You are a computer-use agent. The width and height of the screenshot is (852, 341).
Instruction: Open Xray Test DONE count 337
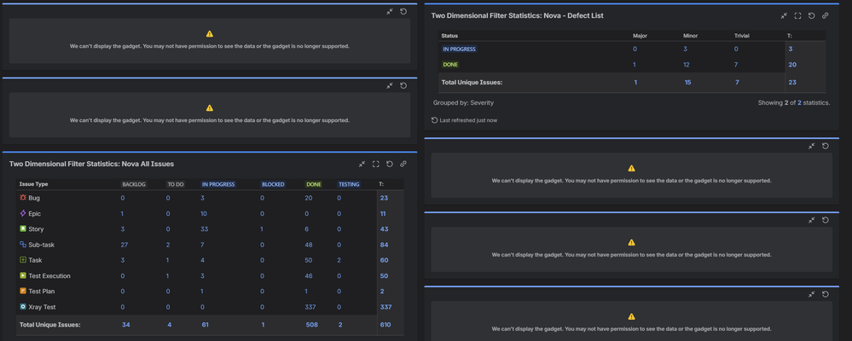(x=310, y=308)
